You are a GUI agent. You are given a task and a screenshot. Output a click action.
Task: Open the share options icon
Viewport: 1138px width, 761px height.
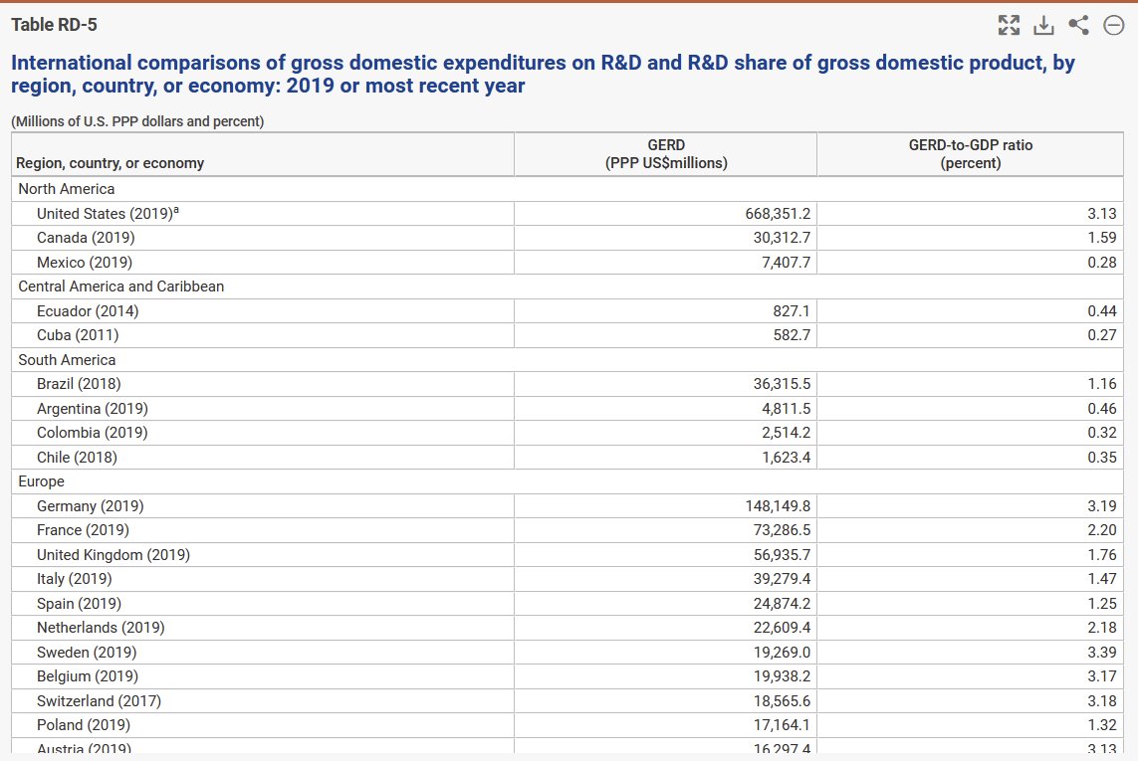coord(1078,25)
